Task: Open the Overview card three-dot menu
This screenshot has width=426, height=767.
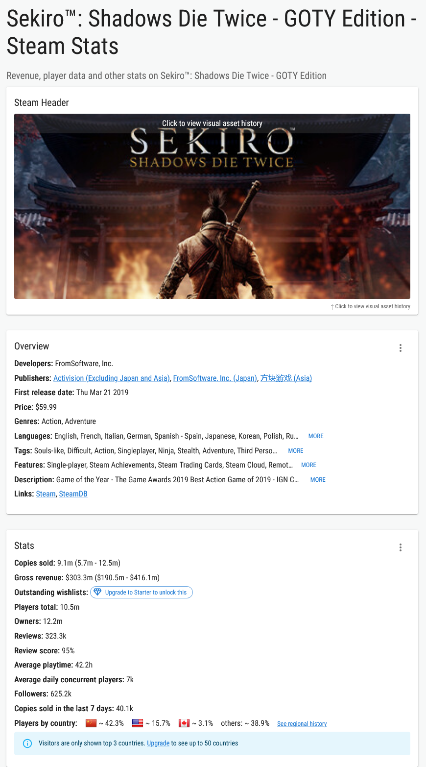Action: [x=401, y=348]
